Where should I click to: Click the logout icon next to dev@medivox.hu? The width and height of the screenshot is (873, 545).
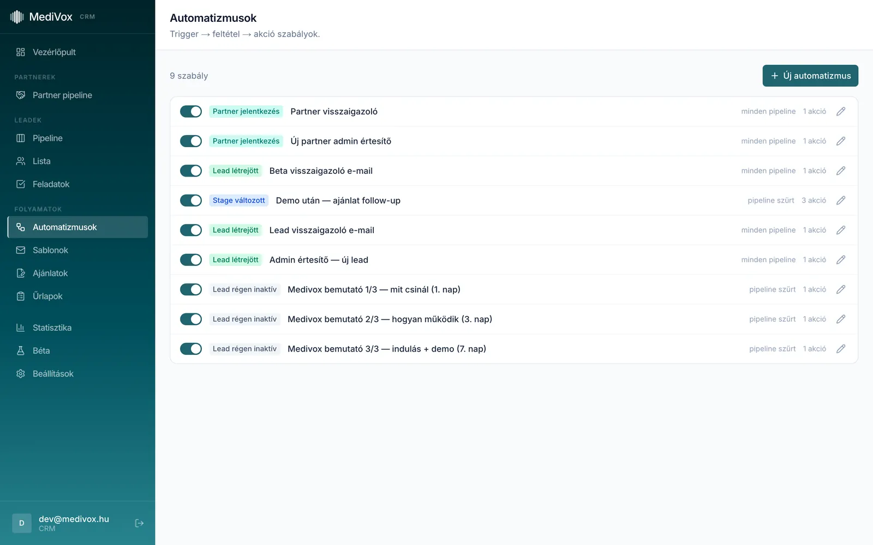pos(139,523)
